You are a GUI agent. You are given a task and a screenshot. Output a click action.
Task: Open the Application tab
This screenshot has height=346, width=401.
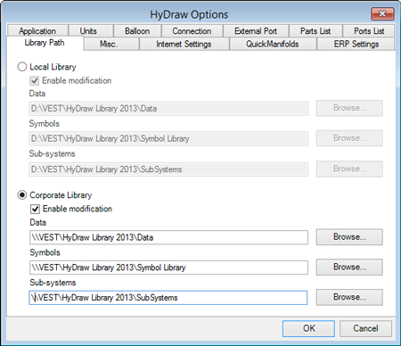click(37, 31)
